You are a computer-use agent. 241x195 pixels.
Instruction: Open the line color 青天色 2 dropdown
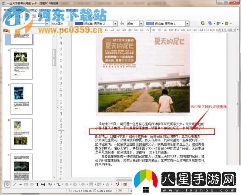point(115,24)
